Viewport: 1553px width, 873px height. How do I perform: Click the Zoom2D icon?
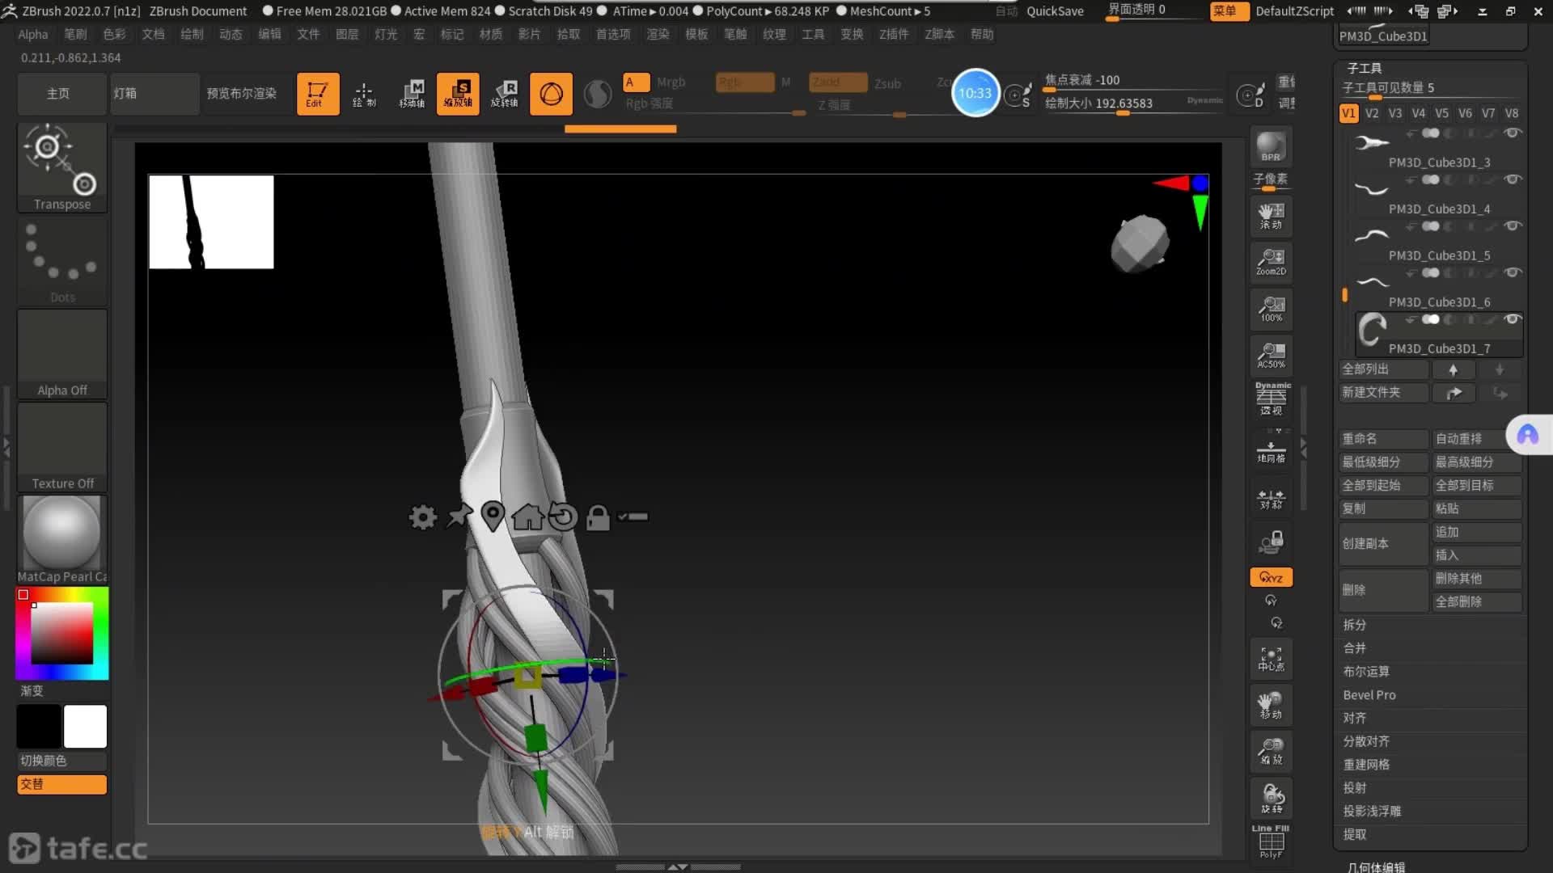1271,262
